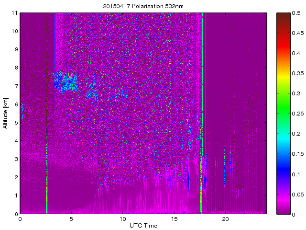Click the colorbar tick label 0.5
The width and height of the screenshot is (306, 230).
296,13
